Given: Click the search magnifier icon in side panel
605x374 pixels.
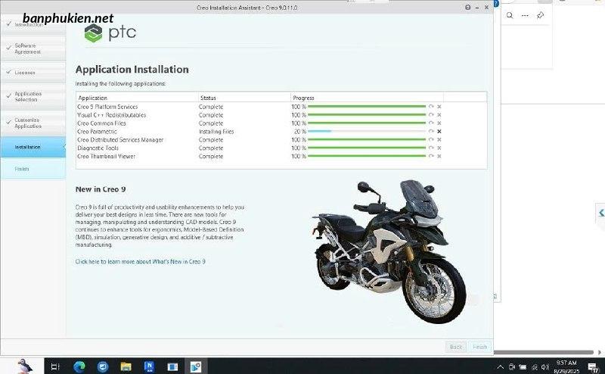Looking at the screenshot, I should (x=510, y=15).
